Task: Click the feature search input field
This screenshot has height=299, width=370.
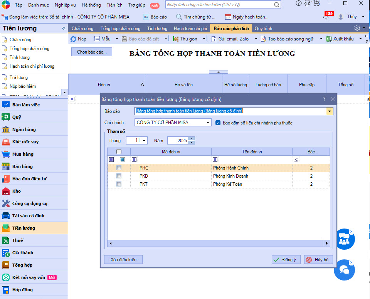Action: click(220, 5)
